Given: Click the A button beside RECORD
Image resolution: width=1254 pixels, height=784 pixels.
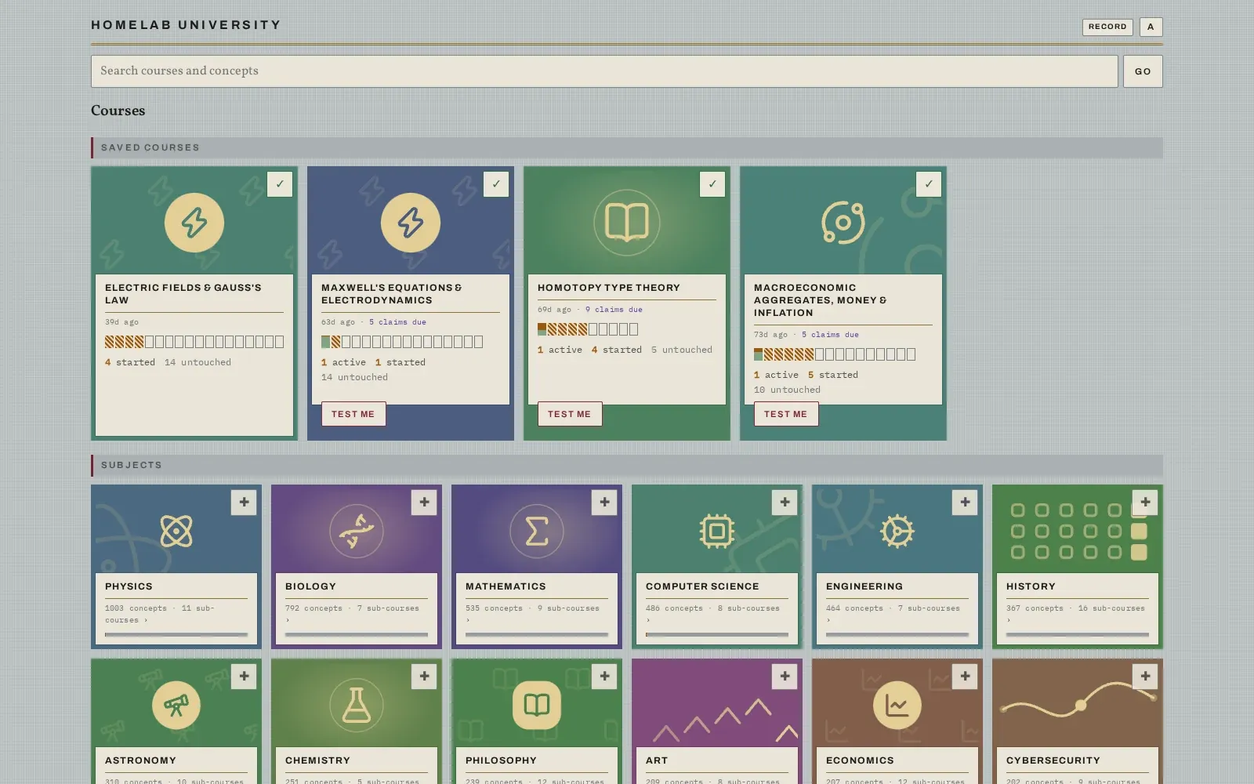Looking at the screenshot, I should (1151, 27).
